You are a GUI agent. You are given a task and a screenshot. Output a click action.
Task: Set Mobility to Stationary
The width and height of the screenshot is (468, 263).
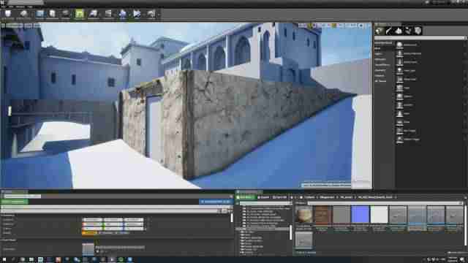[105, 233]
